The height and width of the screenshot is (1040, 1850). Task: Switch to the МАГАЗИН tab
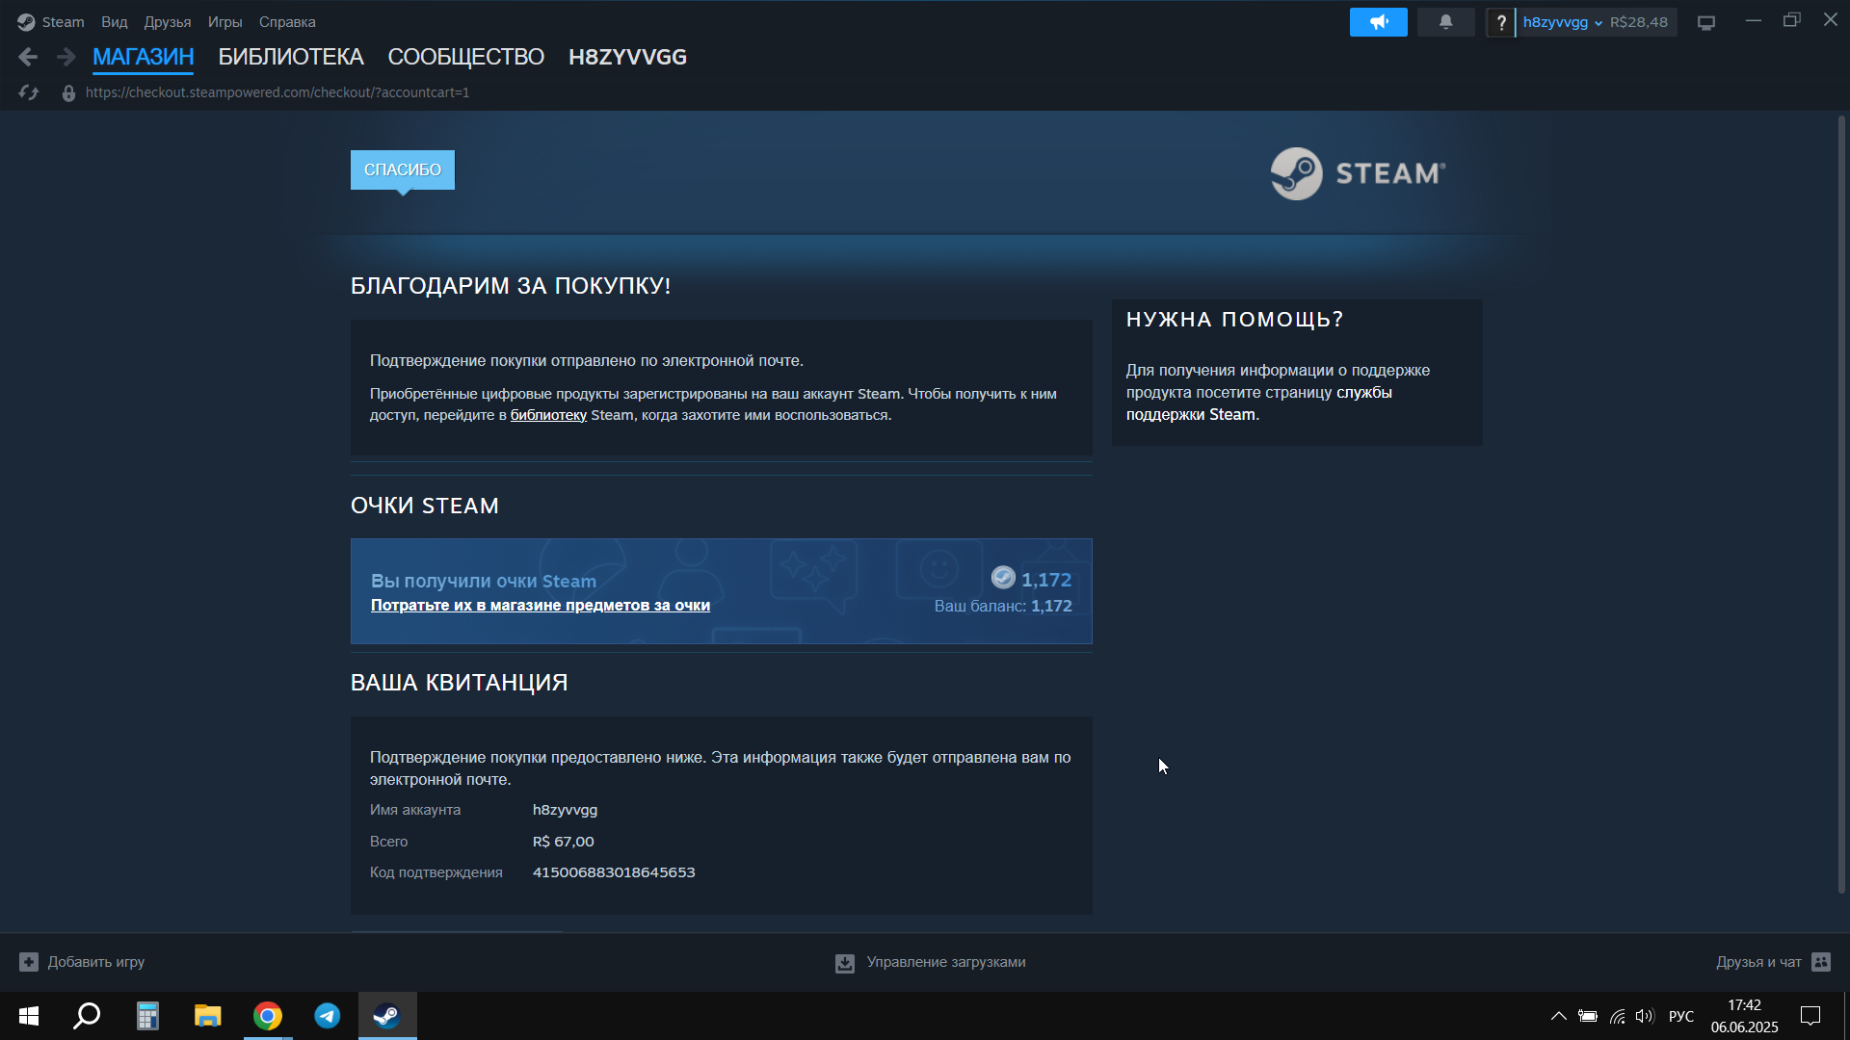click(x=144, y=57)
